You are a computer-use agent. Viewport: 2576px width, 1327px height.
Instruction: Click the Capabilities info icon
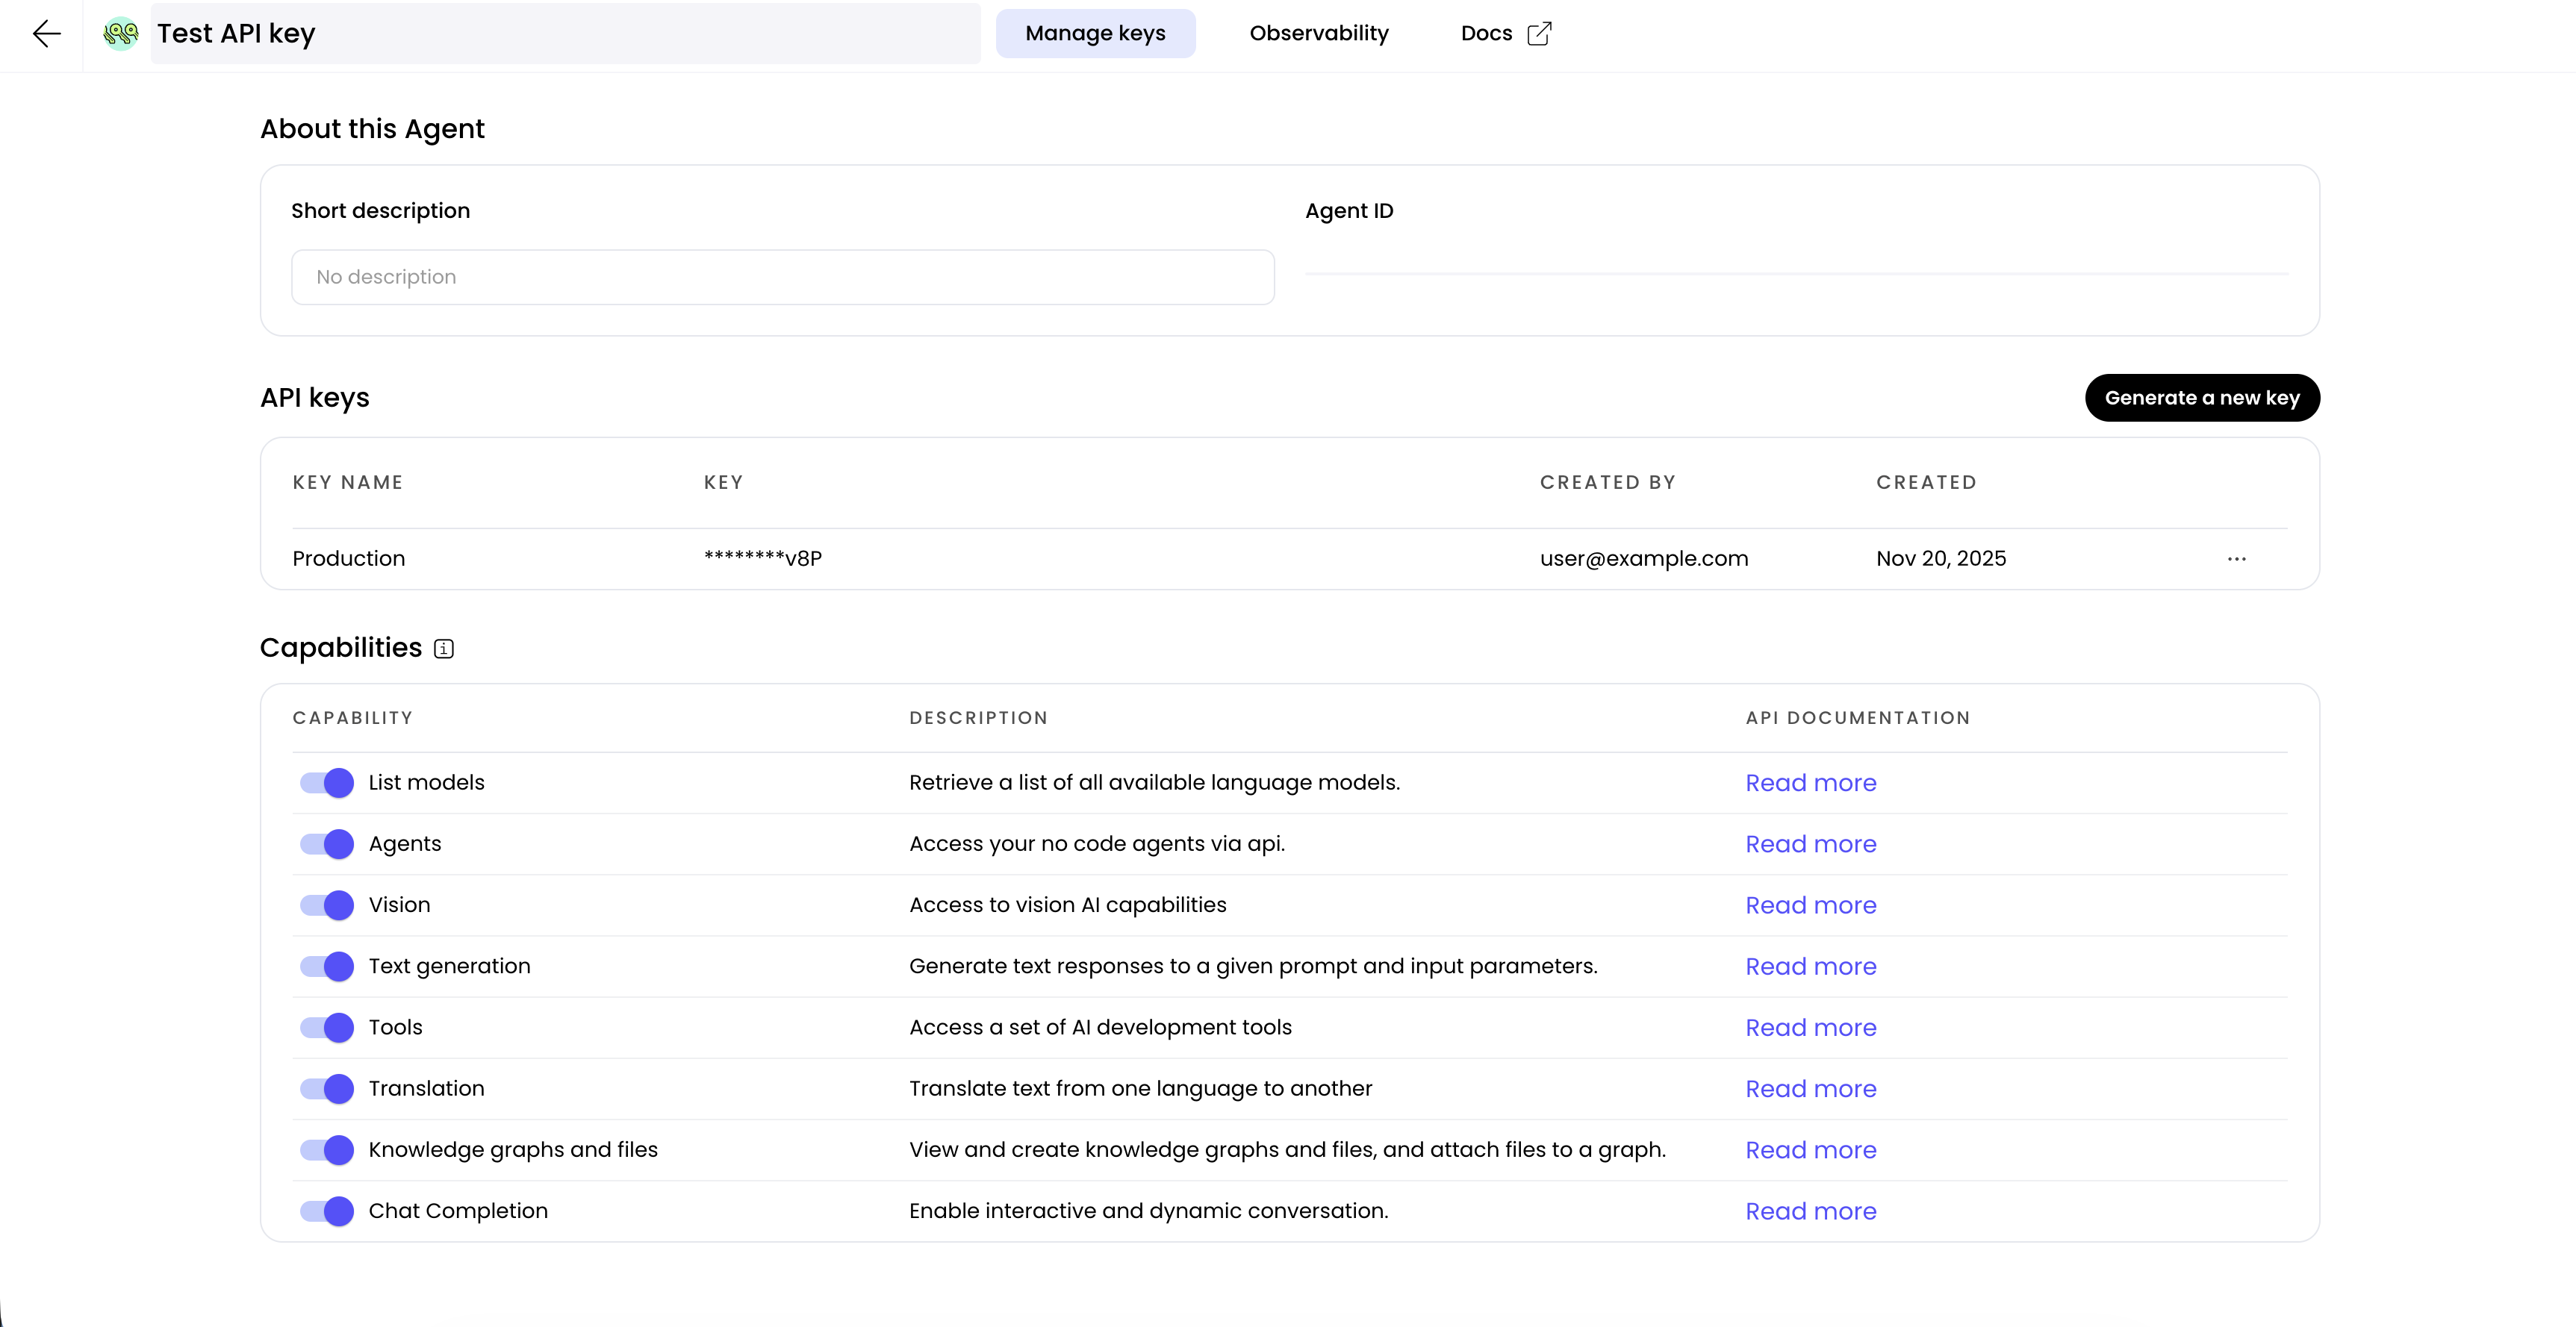coord(444,649)
